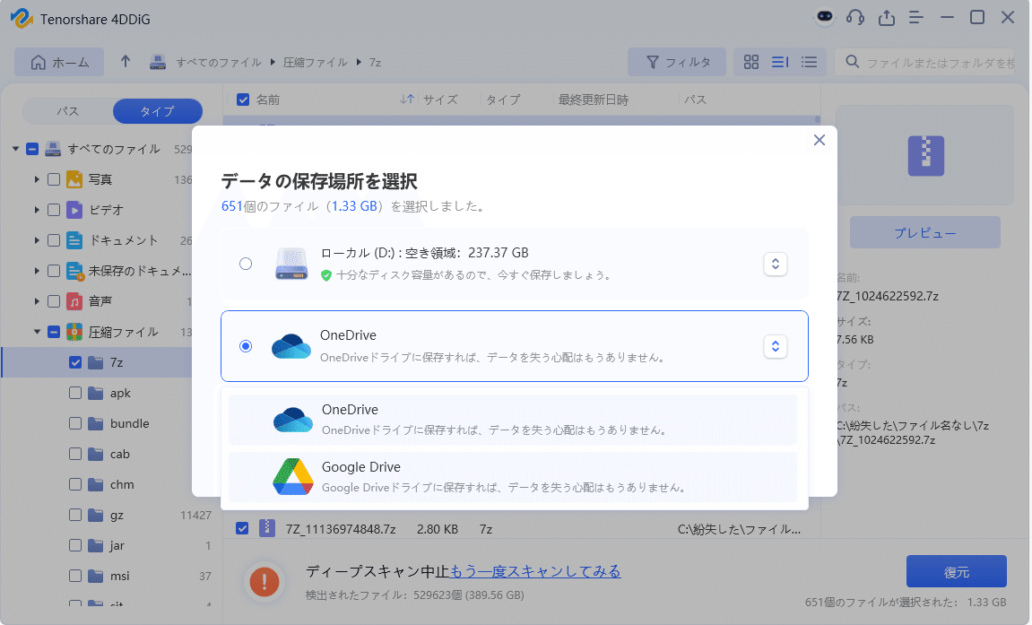The width and height of the screenshot is (1032, 625).
Task: Check the apk folder checkbox
Action: point(75,393)
